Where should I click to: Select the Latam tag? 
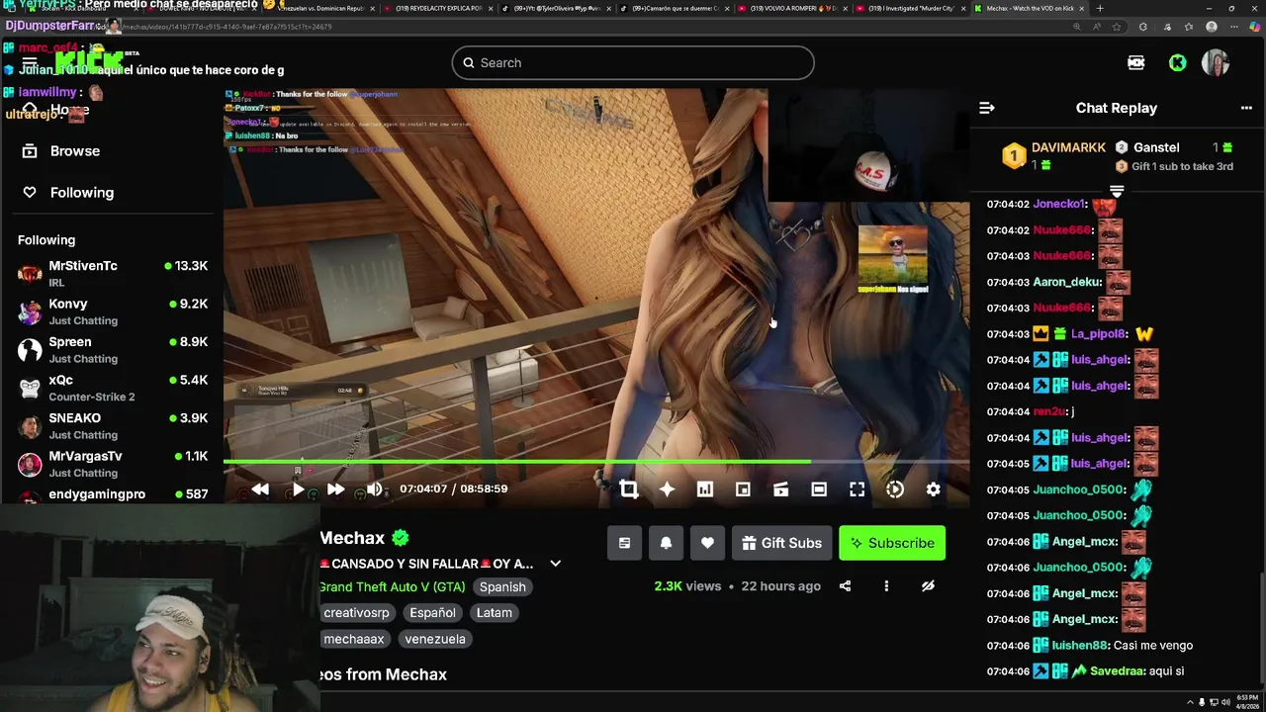pos(495,613)
